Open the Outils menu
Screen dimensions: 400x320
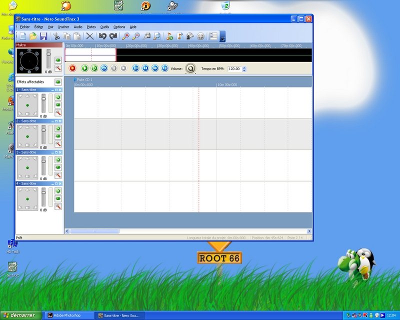click(104, 27)
